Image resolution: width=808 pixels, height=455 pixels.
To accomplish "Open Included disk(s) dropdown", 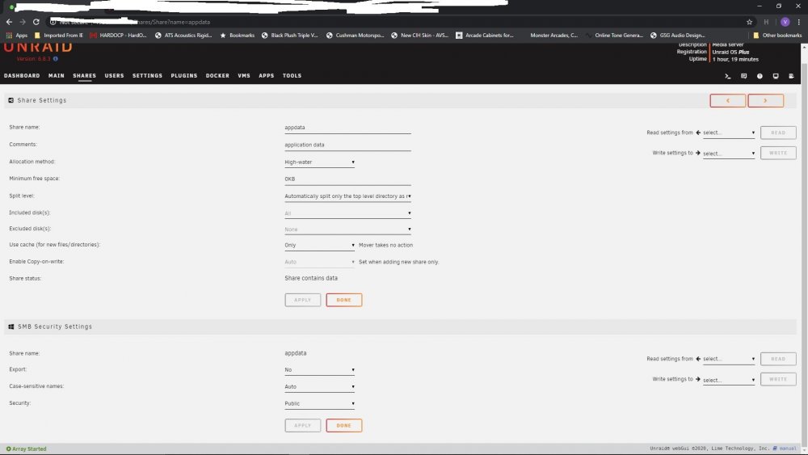I will point(347,213).
